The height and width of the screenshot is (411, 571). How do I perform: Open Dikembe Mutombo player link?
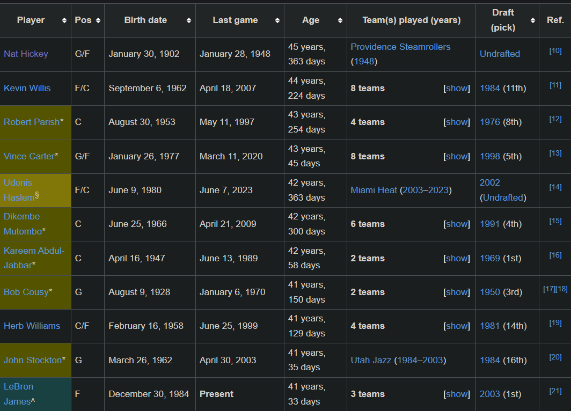pos(23,224)
